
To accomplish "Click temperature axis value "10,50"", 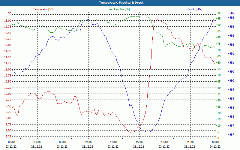I will pos(7,82).
